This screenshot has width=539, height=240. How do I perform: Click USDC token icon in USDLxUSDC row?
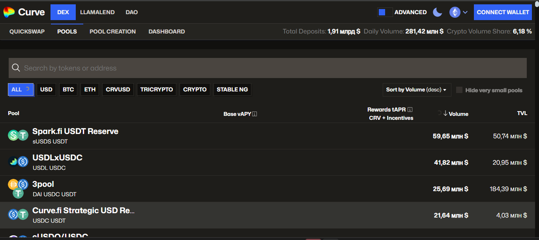click(x=23, y=162)
